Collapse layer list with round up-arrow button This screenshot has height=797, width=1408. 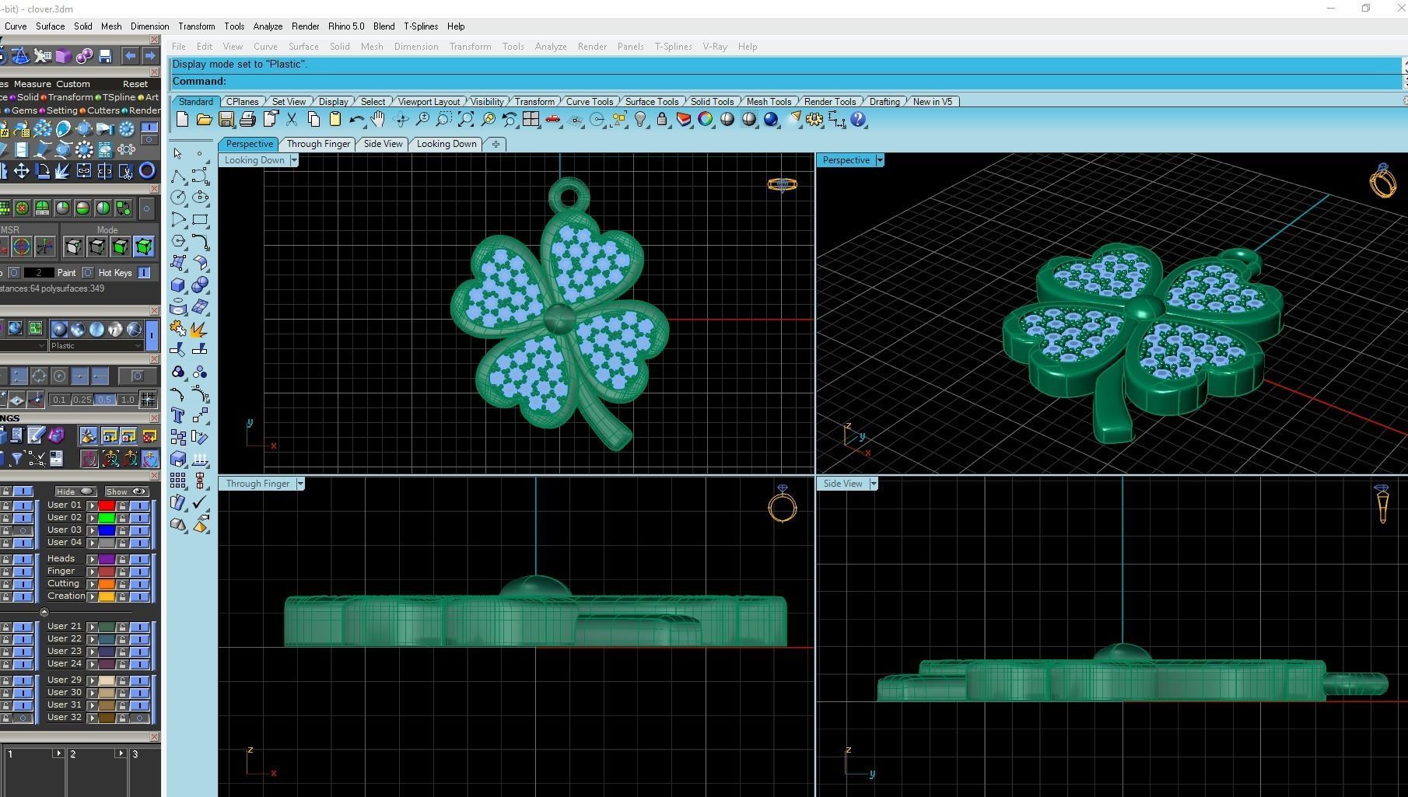(x=44, y=613)
